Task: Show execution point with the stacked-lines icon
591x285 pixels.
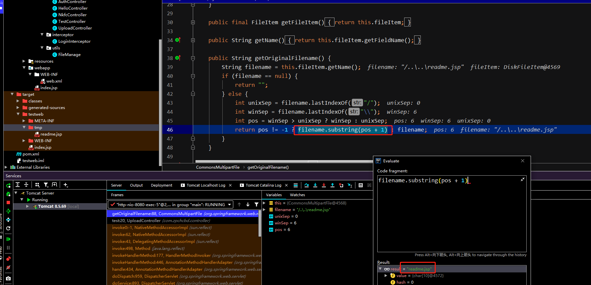Action: (296, 185)
